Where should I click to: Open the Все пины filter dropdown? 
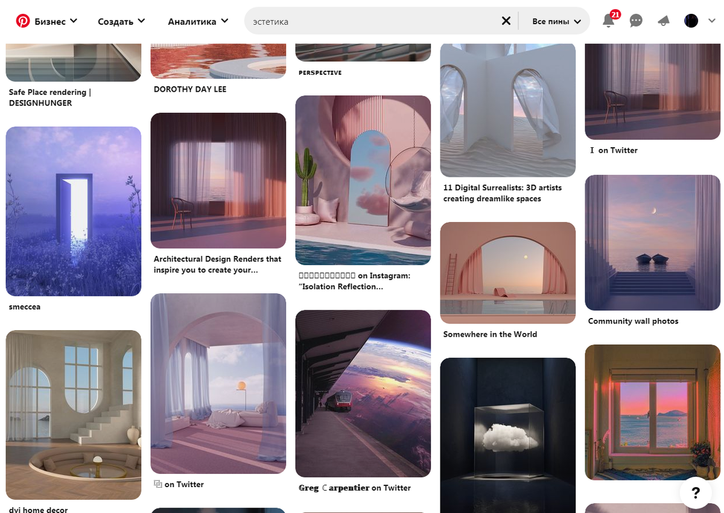tap(556, 21)
